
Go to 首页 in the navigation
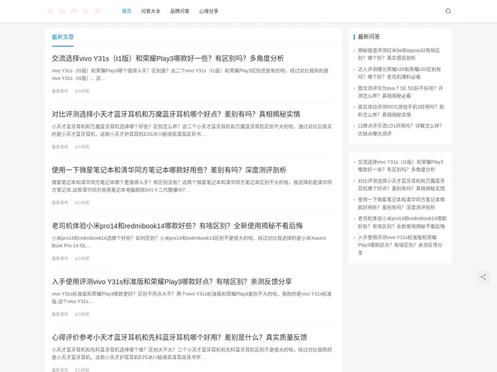pyautogui.click(x=126, y=11)
